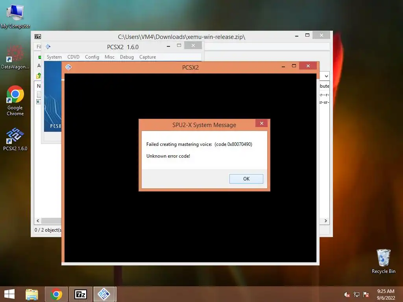Screen dimensions: 403x302
Task: Click the network tray icon
Action: point(357,295)
